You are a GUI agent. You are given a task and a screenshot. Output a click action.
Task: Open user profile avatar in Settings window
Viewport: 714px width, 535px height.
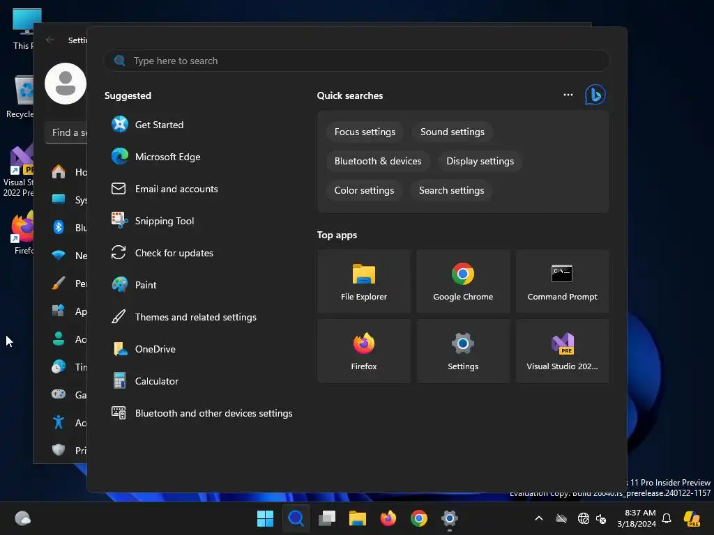click(65, 84)
